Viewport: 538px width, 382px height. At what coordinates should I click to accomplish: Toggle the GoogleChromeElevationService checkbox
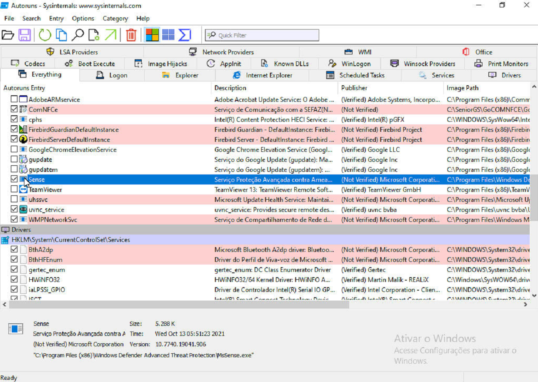click(x=14, y=150)
